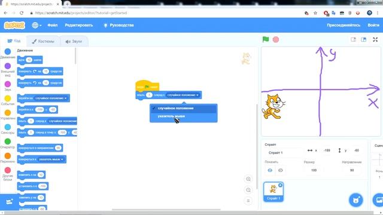Click the green flag to run
The image size is (383, 215).
click(x=266, y=39)
